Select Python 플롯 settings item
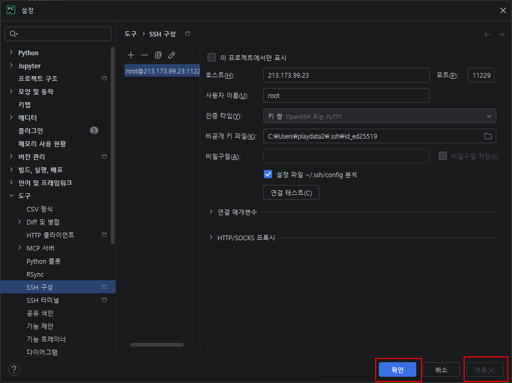The width and height of the screenshot is (512, 383). tap(43, 262)
